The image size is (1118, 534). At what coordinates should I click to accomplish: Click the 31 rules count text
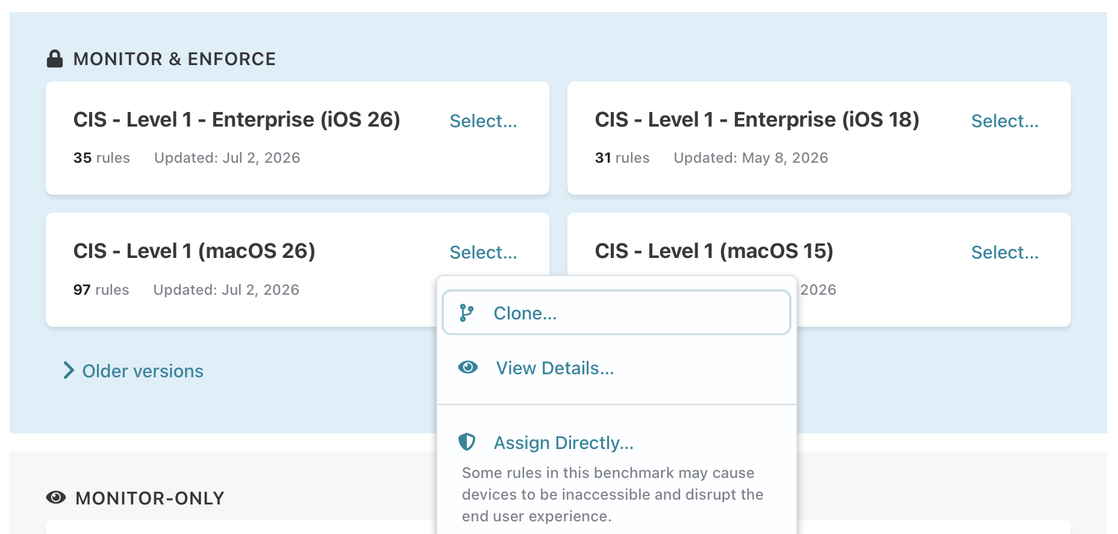click(622, 158)
